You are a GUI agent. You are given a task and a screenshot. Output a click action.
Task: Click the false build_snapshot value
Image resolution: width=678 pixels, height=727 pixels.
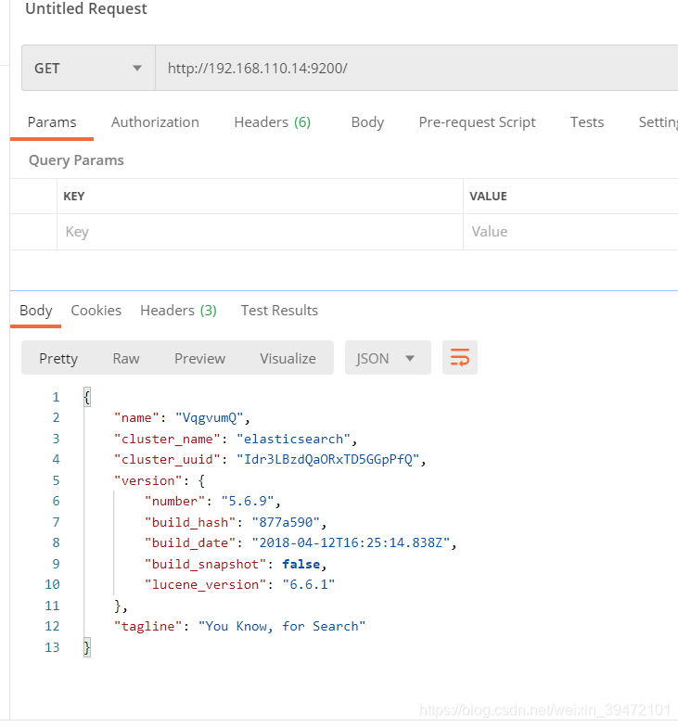coord(301,564)
